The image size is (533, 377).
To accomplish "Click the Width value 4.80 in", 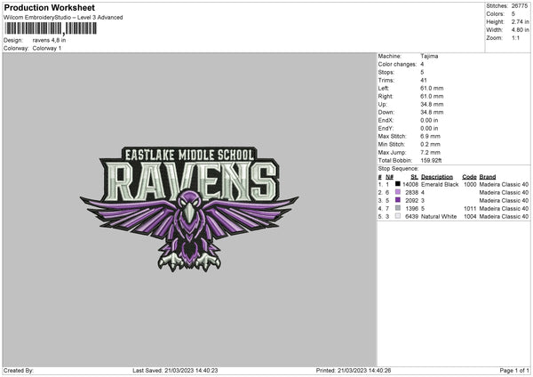I will point(520,30).
